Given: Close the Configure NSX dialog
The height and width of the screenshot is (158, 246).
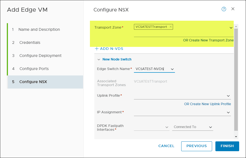Looking at the screenshot, I should [x=233, y=9].
